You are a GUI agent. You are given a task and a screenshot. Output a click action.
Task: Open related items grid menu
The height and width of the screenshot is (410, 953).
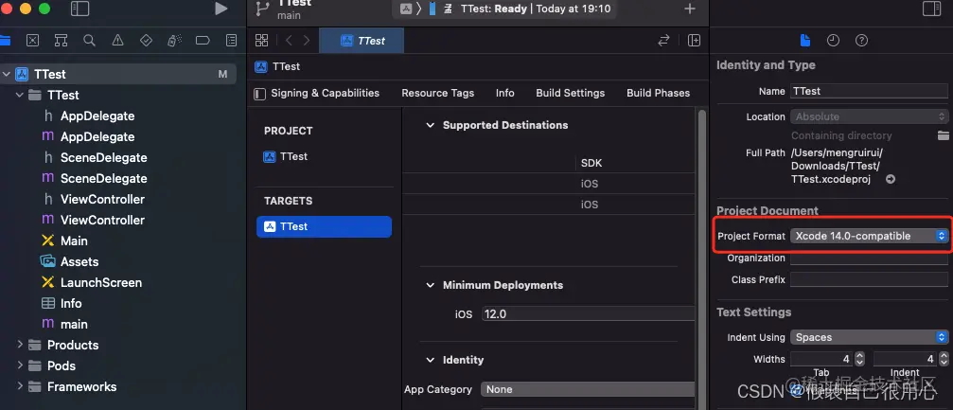tap(261, 41)
